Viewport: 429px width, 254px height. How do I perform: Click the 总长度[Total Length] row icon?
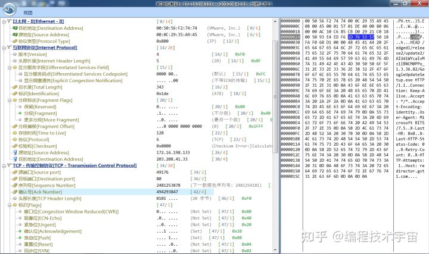click(15, 87)
